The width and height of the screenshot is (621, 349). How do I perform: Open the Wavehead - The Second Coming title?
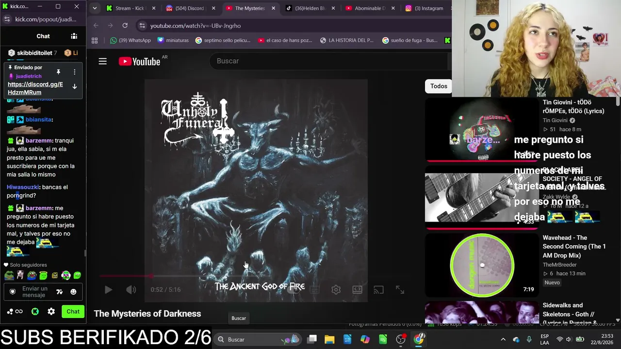574,246
